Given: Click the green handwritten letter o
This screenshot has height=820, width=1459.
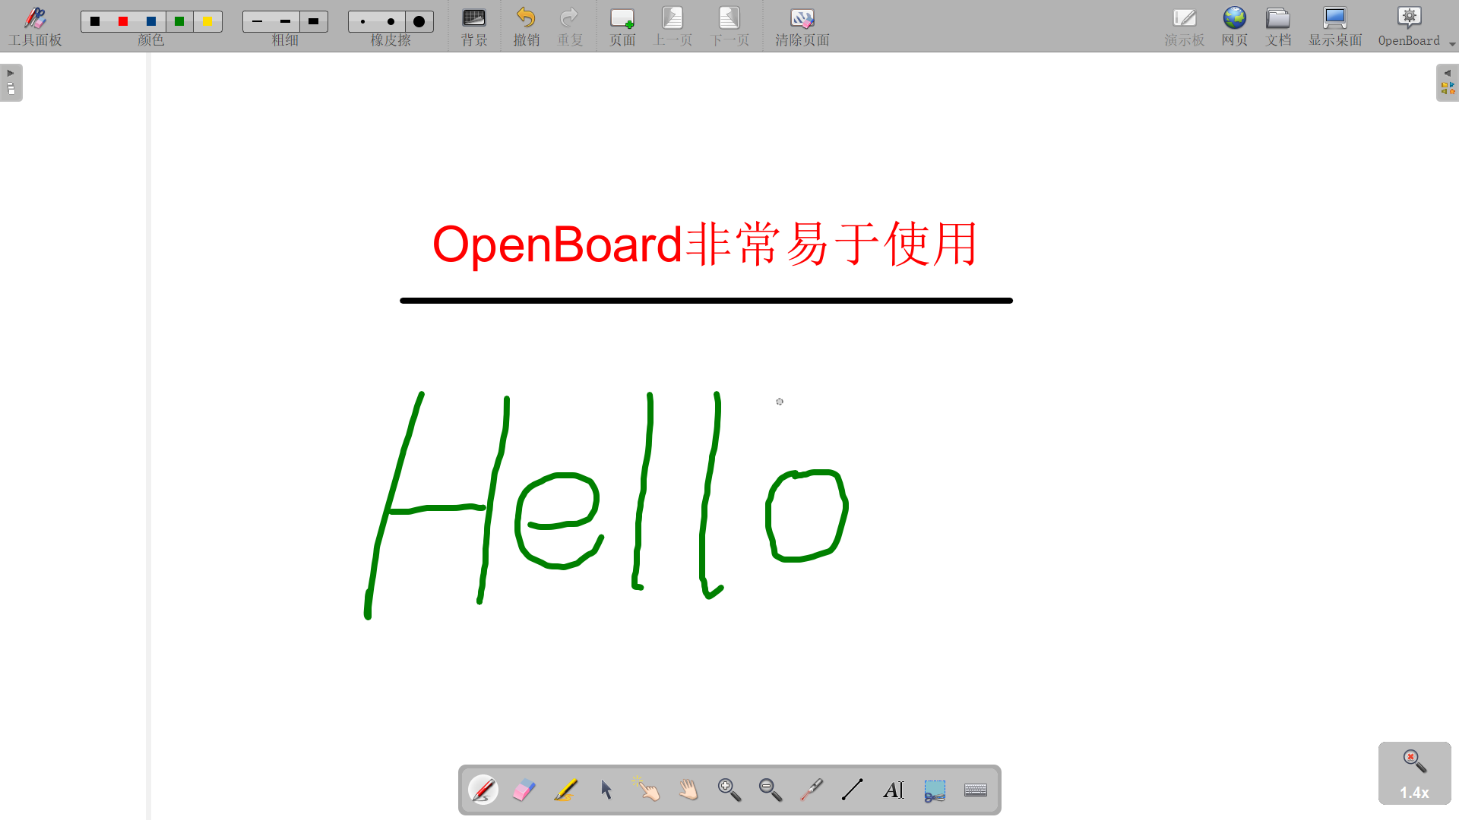Looking at the screenshot, I should click(x=807, y=516).
